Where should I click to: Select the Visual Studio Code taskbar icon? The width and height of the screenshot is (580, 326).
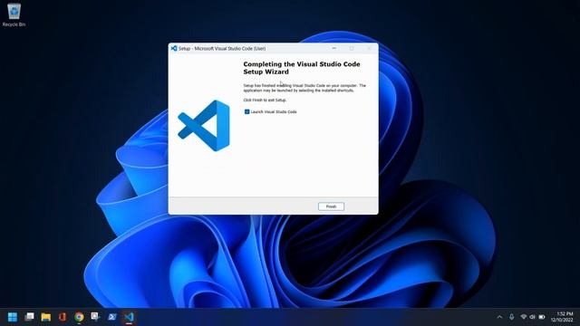129,317
